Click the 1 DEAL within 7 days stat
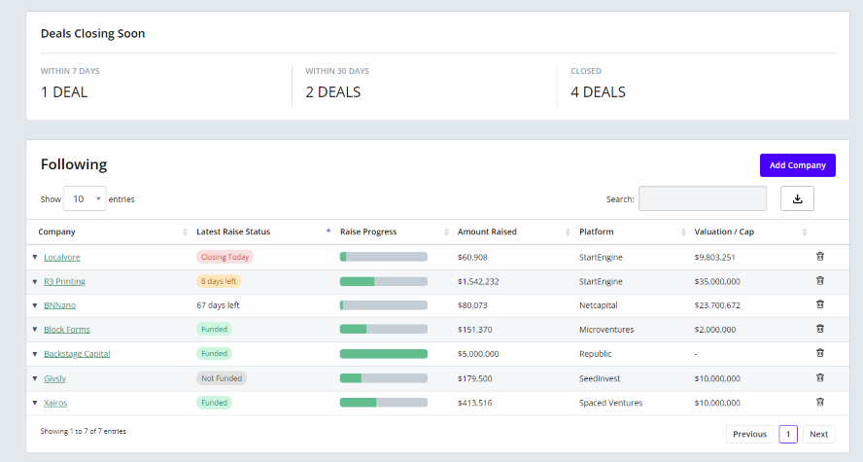863x462 pixels. pyautogui.click(x=64, y=92)
